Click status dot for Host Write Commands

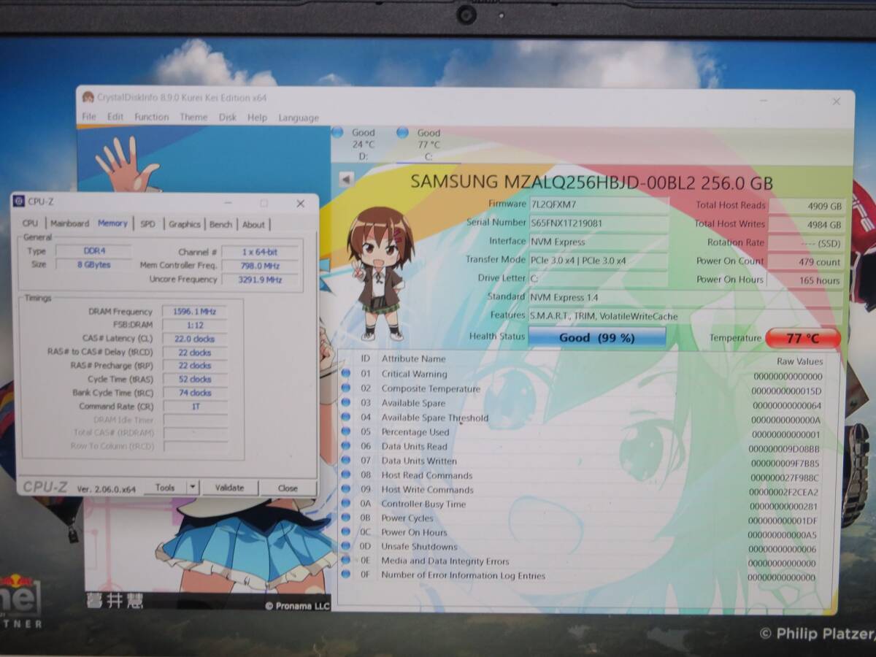coord(346,489)
